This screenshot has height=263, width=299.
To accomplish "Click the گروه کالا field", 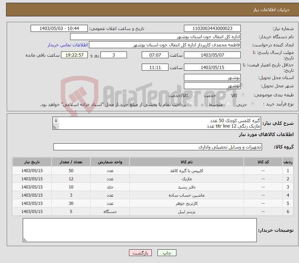I will (x=158, y=147).
